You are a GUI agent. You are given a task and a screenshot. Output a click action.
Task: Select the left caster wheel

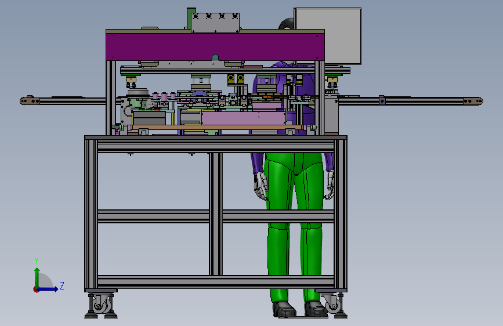(x=102, y=305)
